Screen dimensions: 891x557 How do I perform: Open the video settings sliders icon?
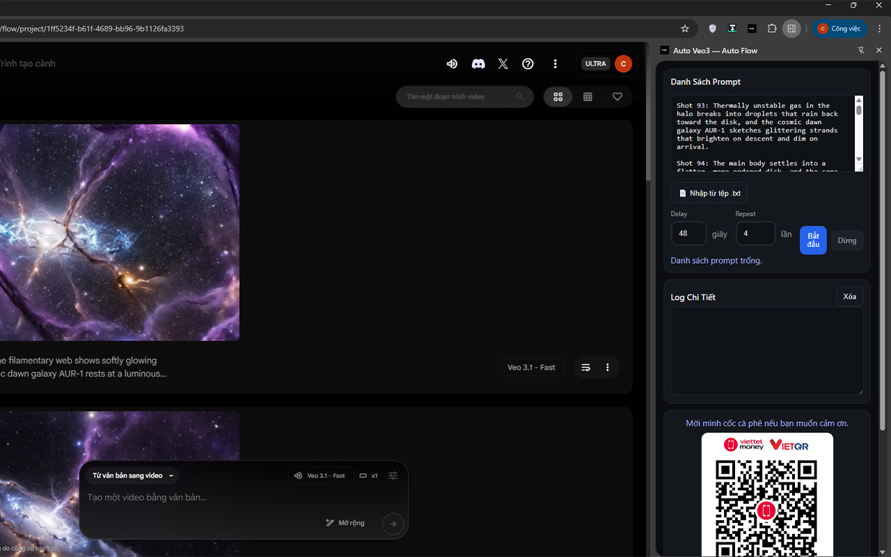[x=393, y=476]
